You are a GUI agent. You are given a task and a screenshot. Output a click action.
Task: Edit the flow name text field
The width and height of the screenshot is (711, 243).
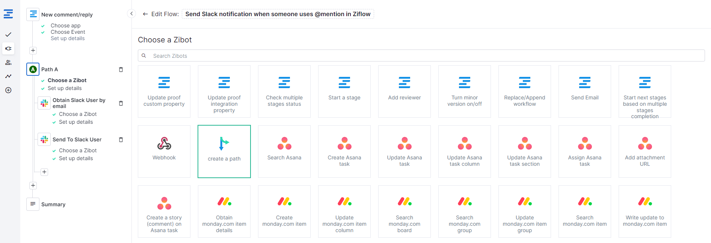278,14
